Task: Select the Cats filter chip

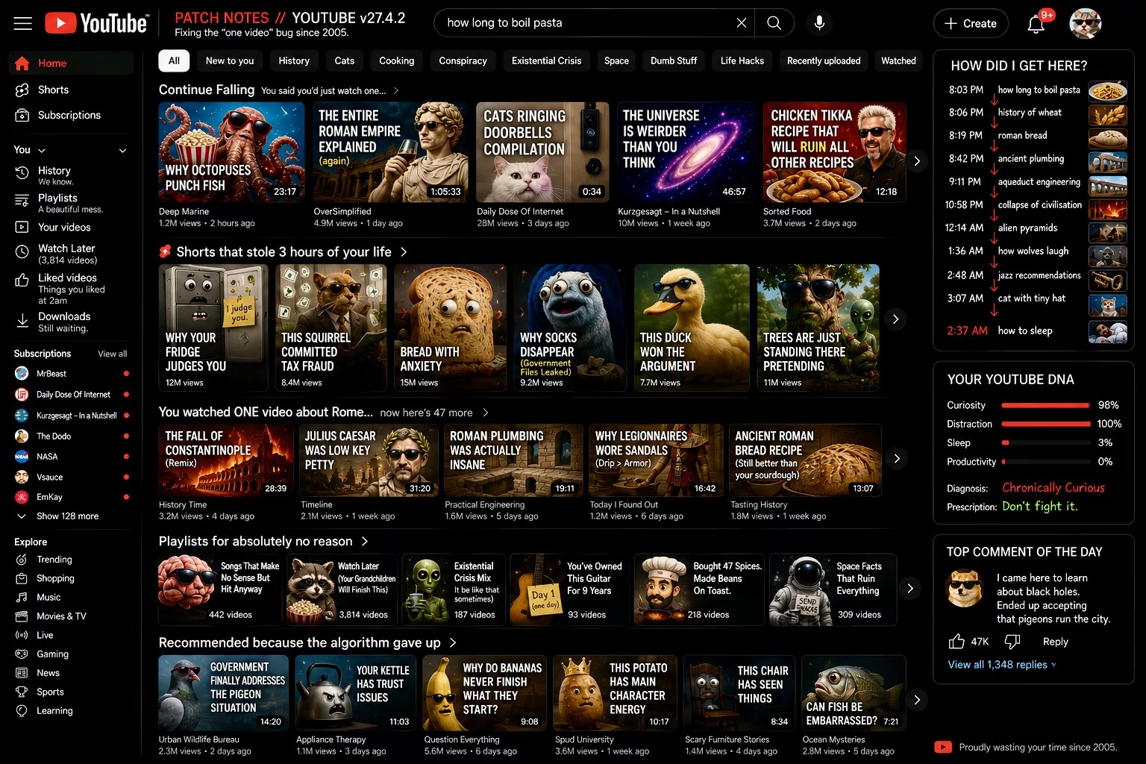Action: click(x=345, y=61)
